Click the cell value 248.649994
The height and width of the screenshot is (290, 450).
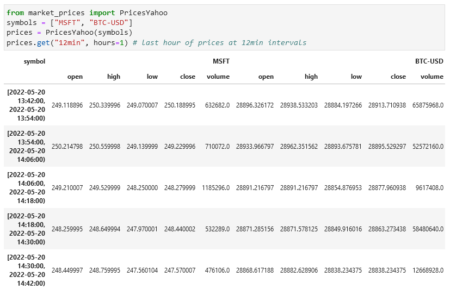pos(105,229)
